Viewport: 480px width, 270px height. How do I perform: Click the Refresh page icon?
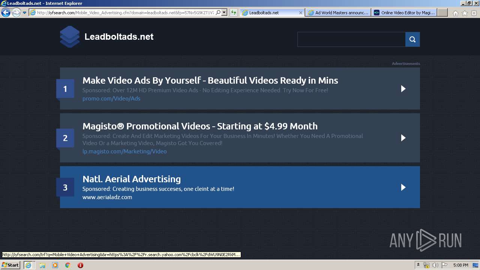point(233,13)
